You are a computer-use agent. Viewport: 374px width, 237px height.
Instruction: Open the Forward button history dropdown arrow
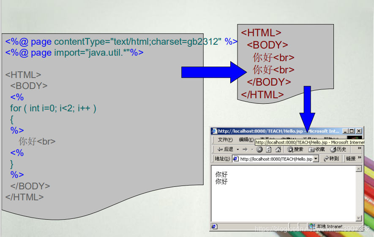[252, 149]
